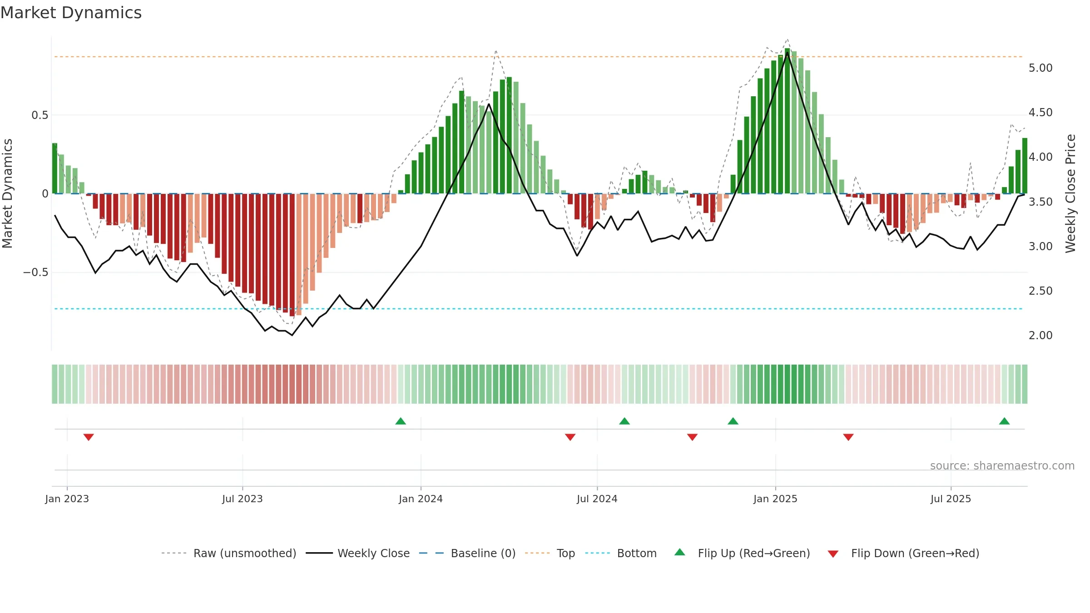This screenshot has width=1090, height=613.
Task: Click the tallest green bar at Jan 2025 peak
Action: click(787, 121)
